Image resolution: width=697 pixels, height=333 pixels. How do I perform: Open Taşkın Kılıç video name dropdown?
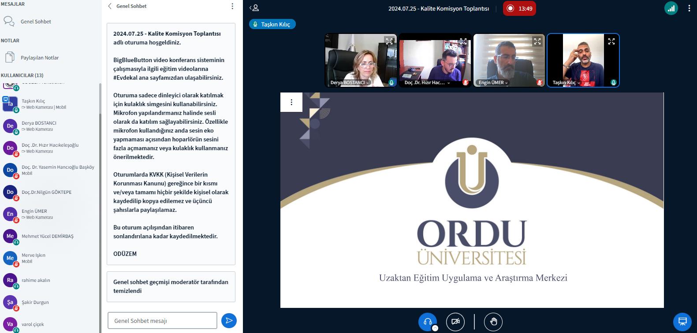pyautogui.click(x=567, y=82)
